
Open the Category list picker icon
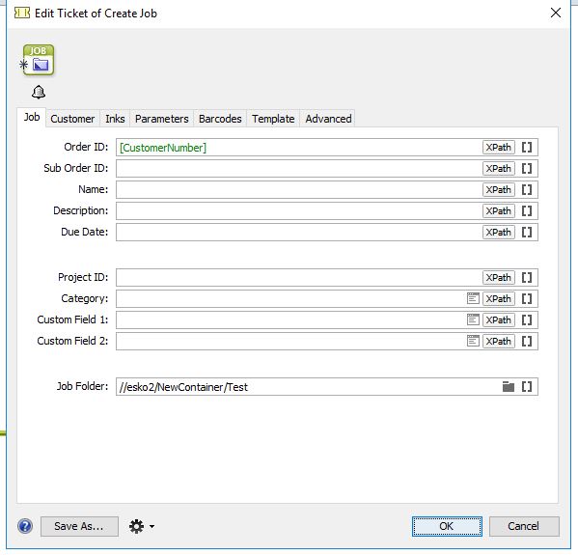point(473,298)
